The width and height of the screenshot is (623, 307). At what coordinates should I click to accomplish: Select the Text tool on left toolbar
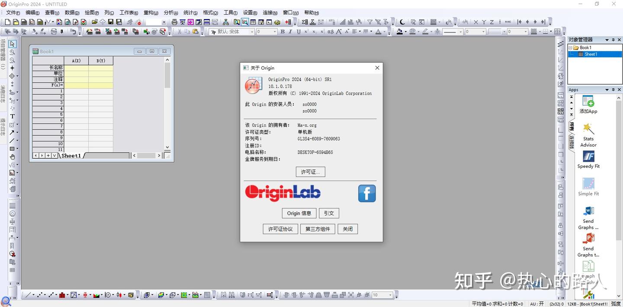click(x=13, y=115)
